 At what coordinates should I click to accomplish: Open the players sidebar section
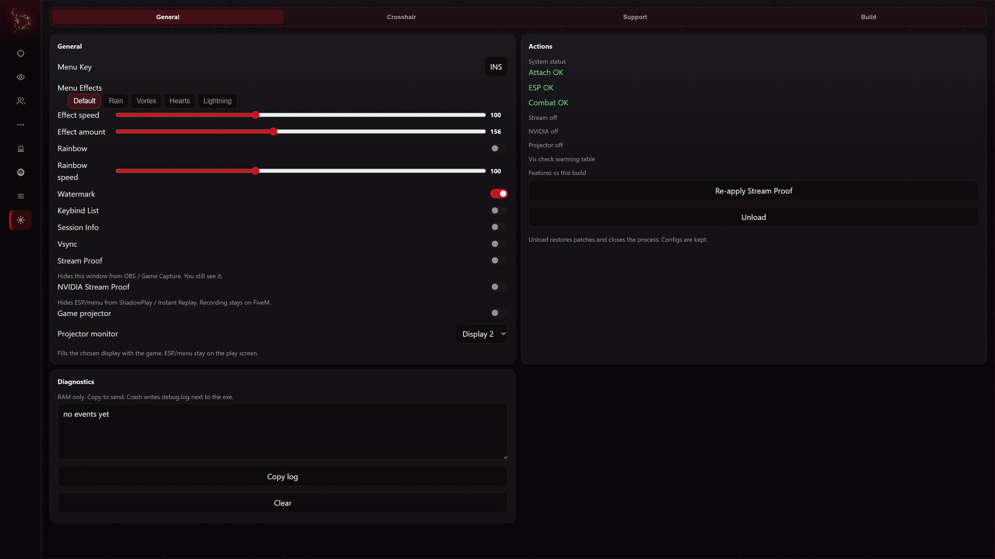pos(21,101)
